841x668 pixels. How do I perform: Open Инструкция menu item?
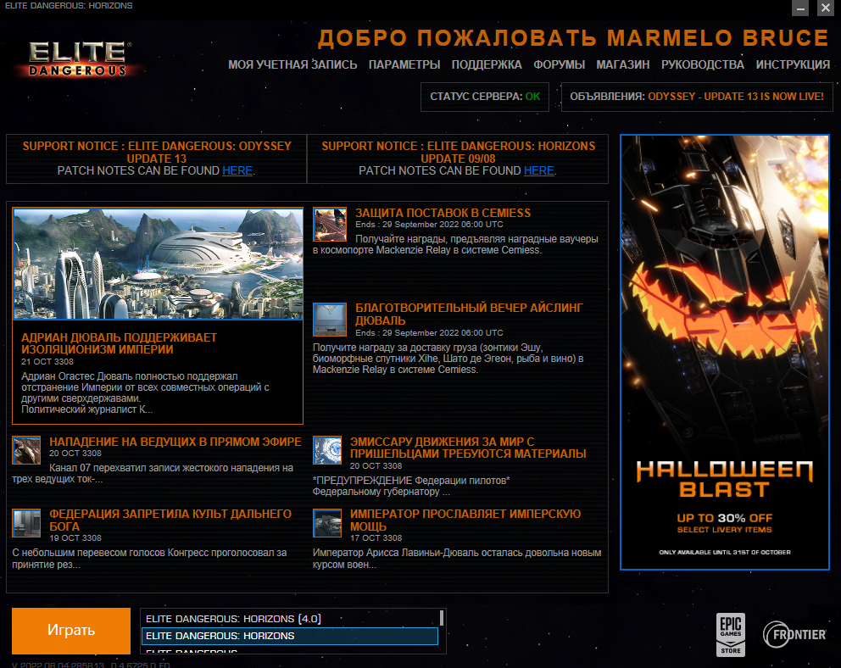[793, 65]
